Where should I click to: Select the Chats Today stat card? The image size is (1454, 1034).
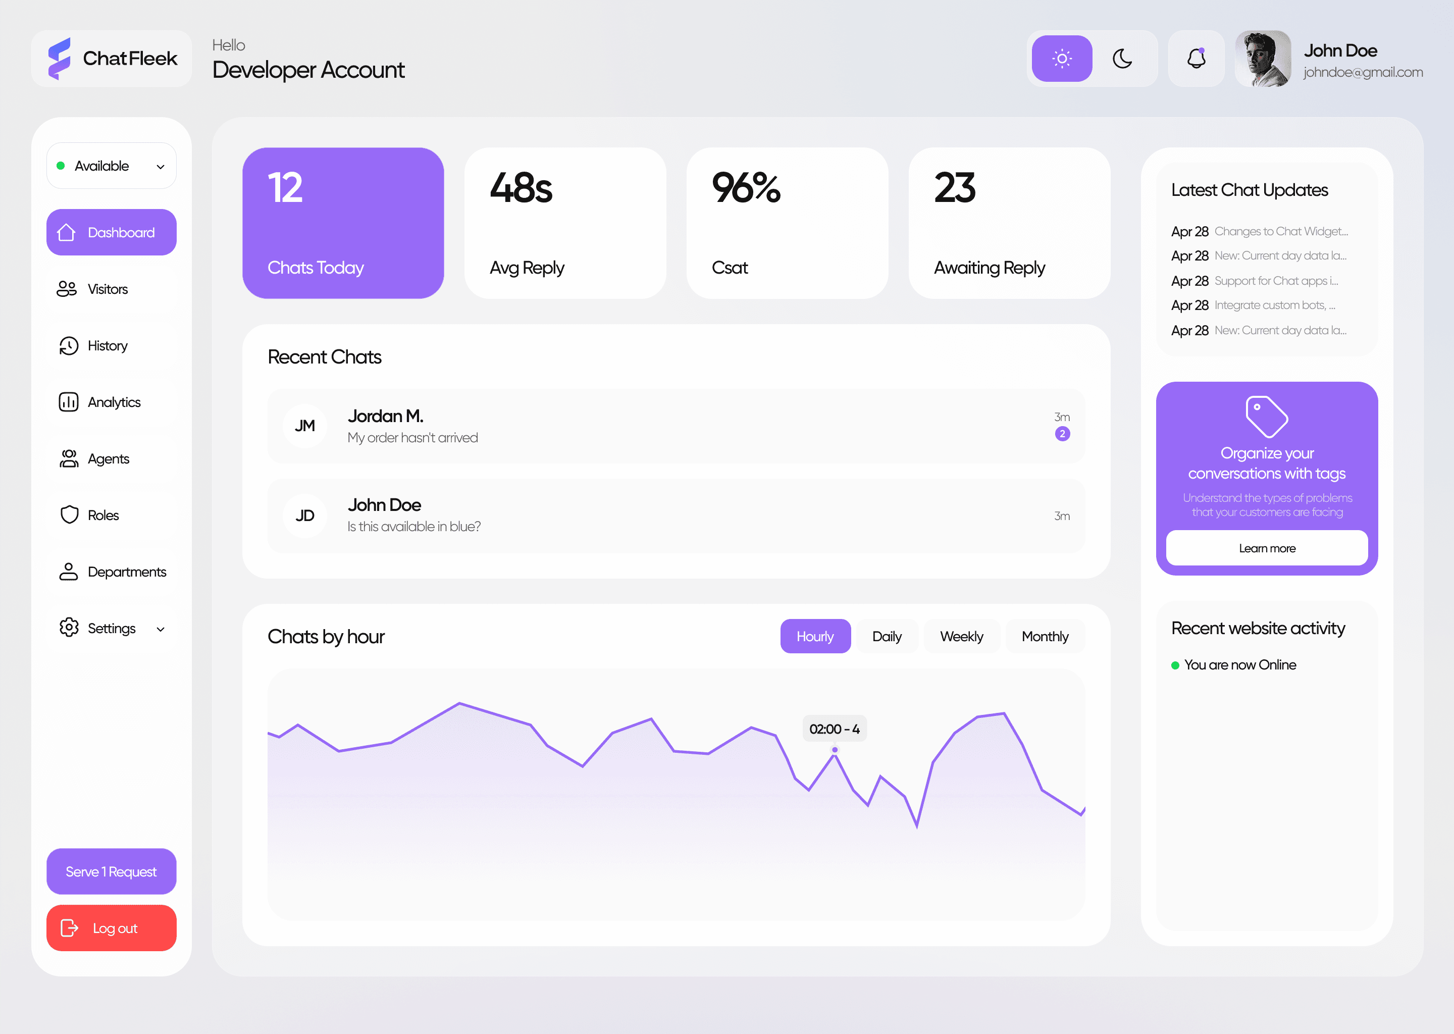pyautogui.click(x=343, y=223)
